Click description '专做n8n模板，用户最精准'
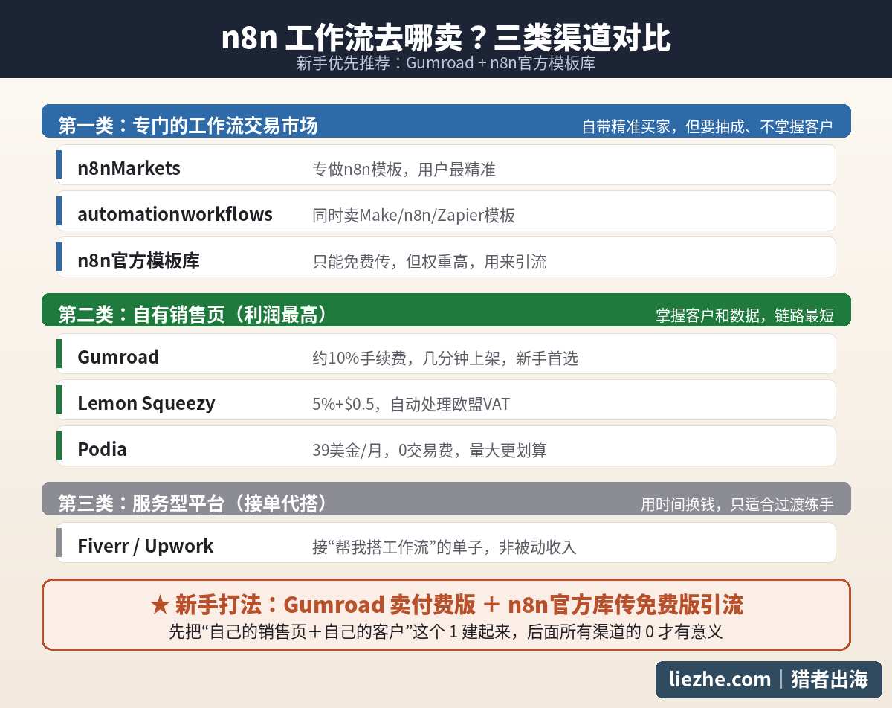Image resolution: width=892 pixels, height=708 pixels. (x=404, y=170)
